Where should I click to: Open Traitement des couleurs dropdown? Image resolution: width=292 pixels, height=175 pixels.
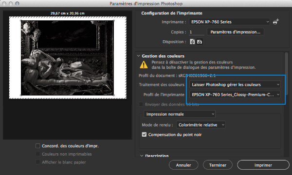[x=235, y=85]
